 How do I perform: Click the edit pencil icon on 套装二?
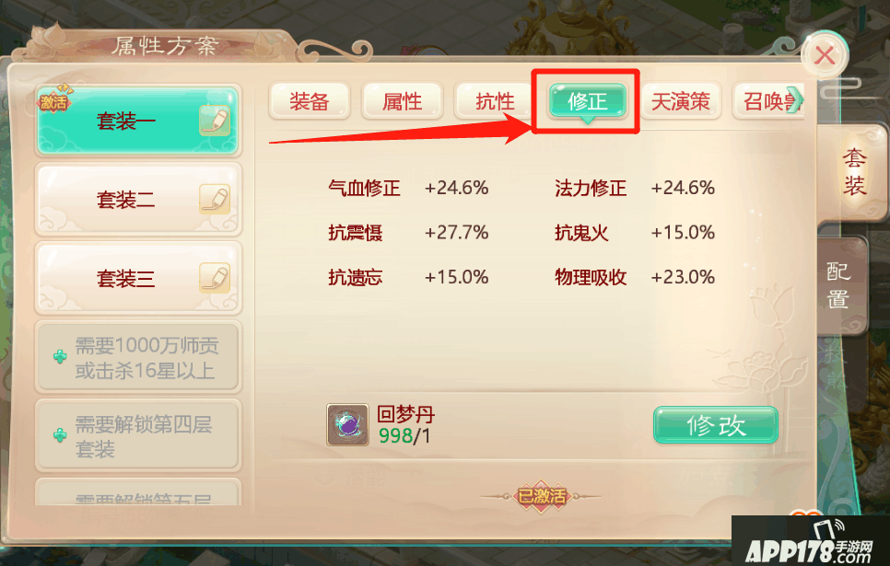(x=215, y=199)
